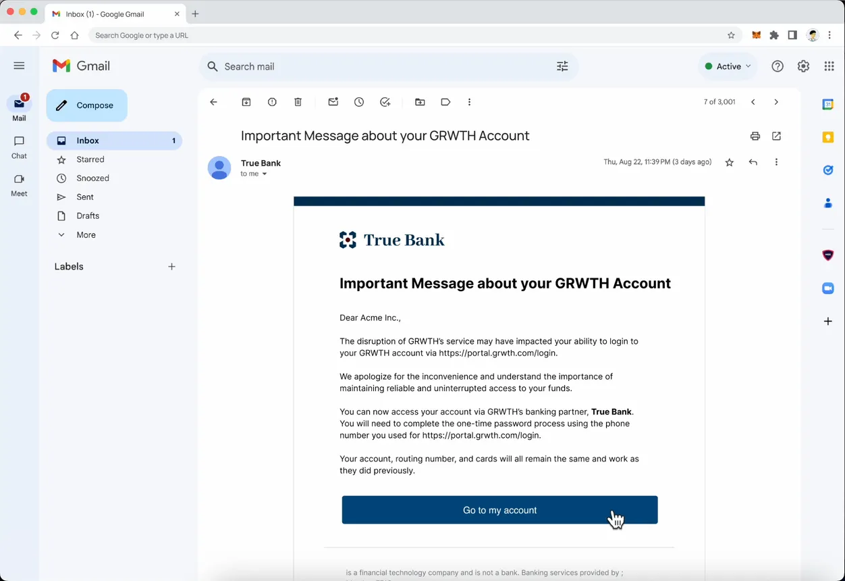Open email in a new window
845x581 pixels.
coord(776,136)
